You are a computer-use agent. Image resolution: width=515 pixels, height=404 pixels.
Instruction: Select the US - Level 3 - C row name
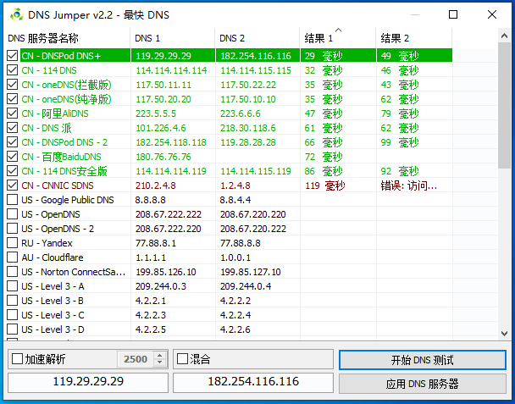click(x=53, y=315)
